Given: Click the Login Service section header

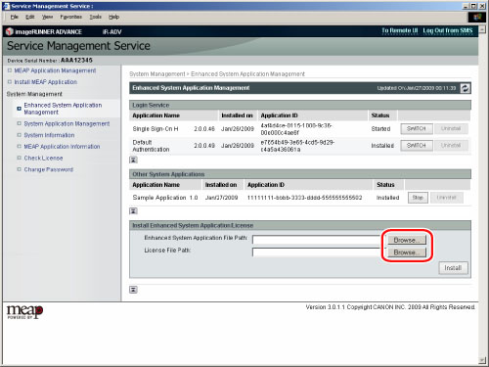Looking at the screenshot, I should click(x=300, y=105).
